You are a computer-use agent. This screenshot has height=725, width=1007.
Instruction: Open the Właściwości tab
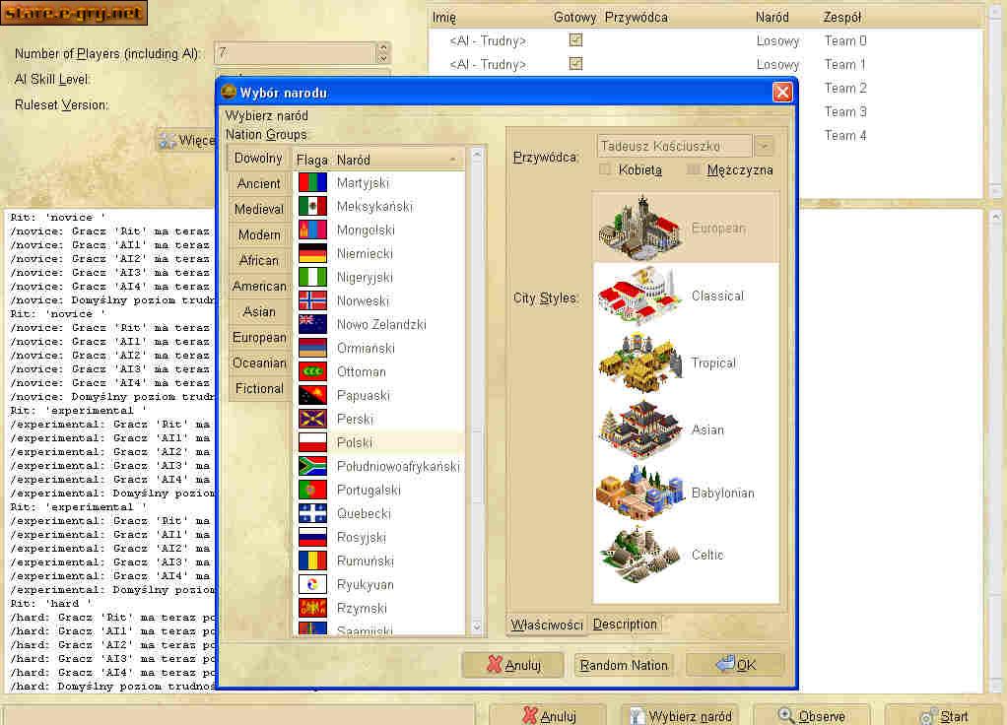click(547, 625)
